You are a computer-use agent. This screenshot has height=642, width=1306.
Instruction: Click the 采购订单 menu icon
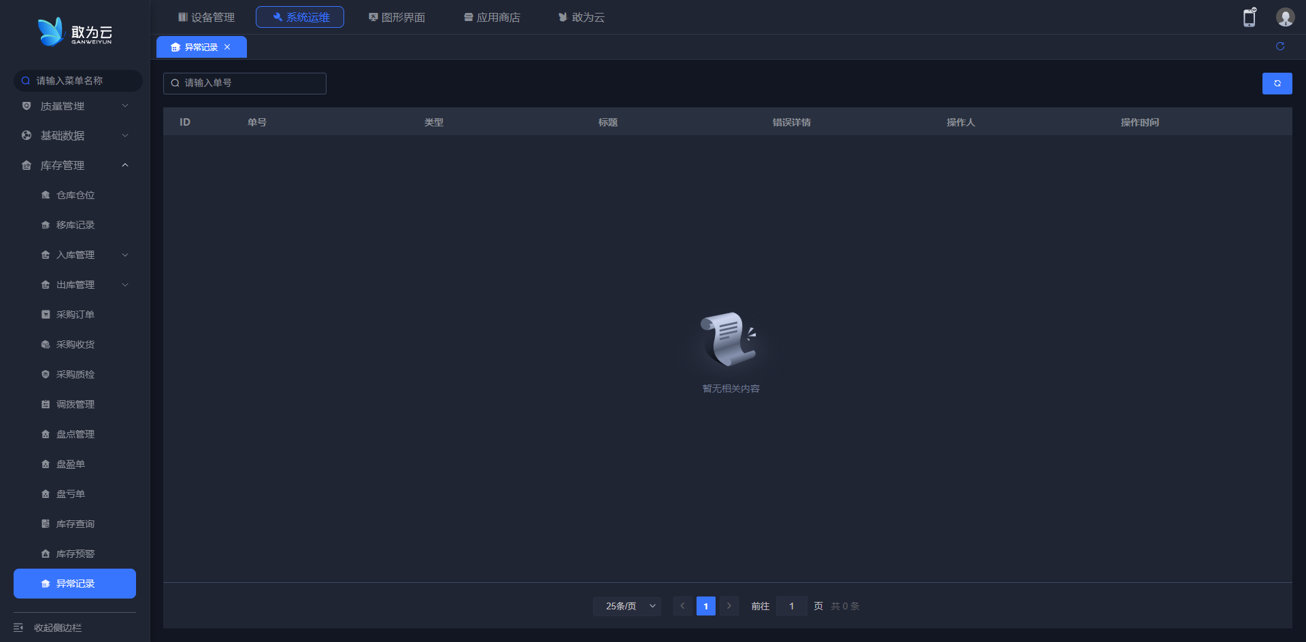tap(46, 315)
